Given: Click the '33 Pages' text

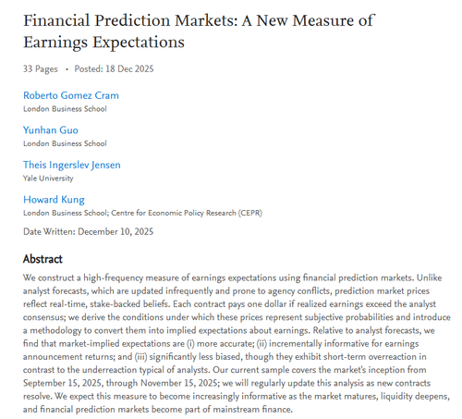Looking at the screenshot, I should [41, 68].
